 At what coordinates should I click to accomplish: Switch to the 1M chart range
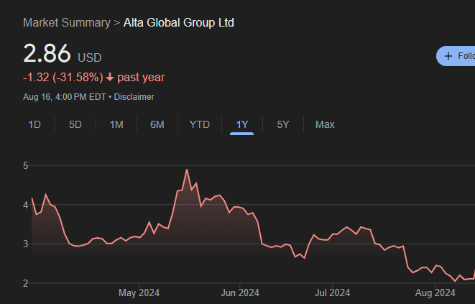(116, 124)
